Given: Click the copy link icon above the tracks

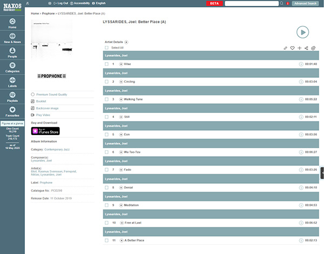Looking at the screenshot, I should [286, 48].
